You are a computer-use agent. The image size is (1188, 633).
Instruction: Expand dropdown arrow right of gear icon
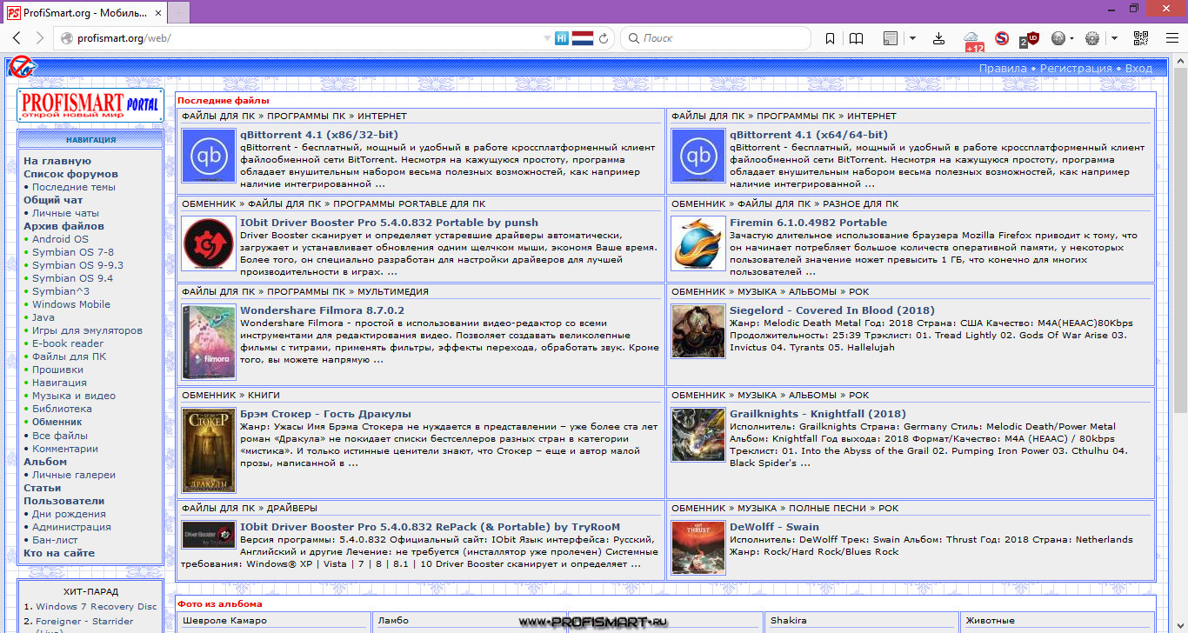click(1115, 38)
